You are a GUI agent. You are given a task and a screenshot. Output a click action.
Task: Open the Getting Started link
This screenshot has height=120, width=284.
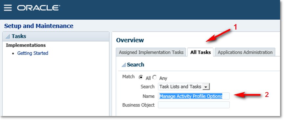tap(33, 53)
